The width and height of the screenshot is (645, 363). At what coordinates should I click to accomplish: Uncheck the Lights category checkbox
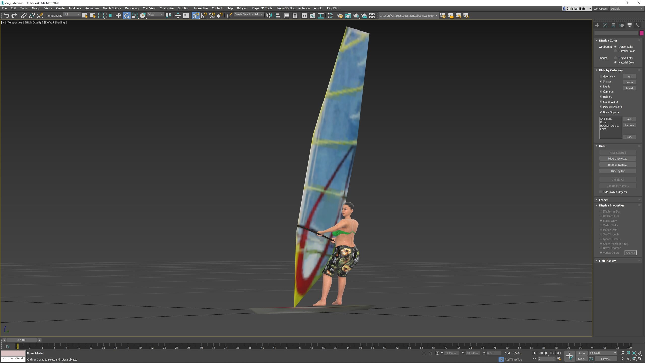click(x=601, y=86)
